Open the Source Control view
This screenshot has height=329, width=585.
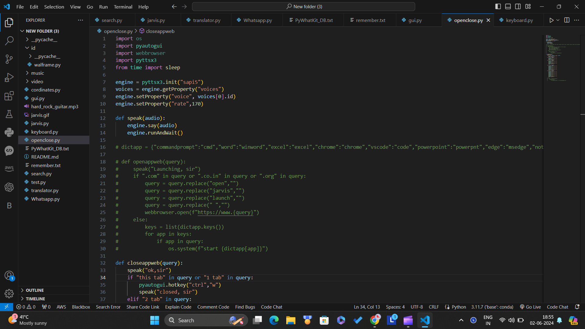9,59
